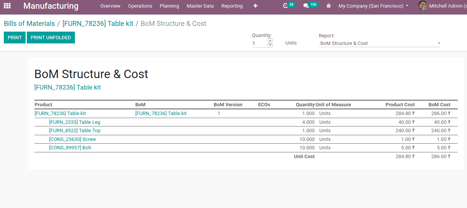
Task: Click the Manufacturing app title
Action: point(51,6)
